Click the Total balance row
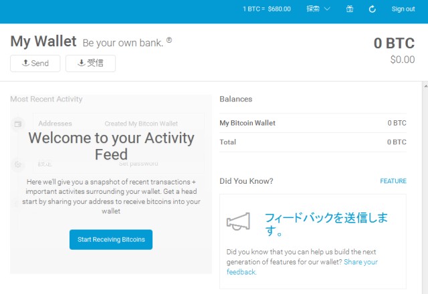The width and height of the screenshot is (428, 294). point(312,142)
